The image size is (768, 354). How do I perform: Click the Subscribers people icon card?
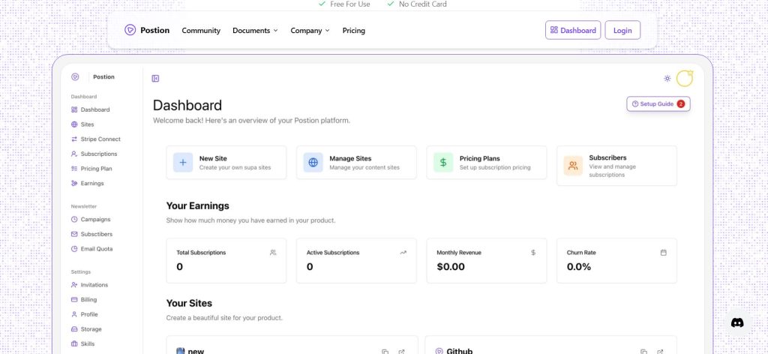pos(573,166)
